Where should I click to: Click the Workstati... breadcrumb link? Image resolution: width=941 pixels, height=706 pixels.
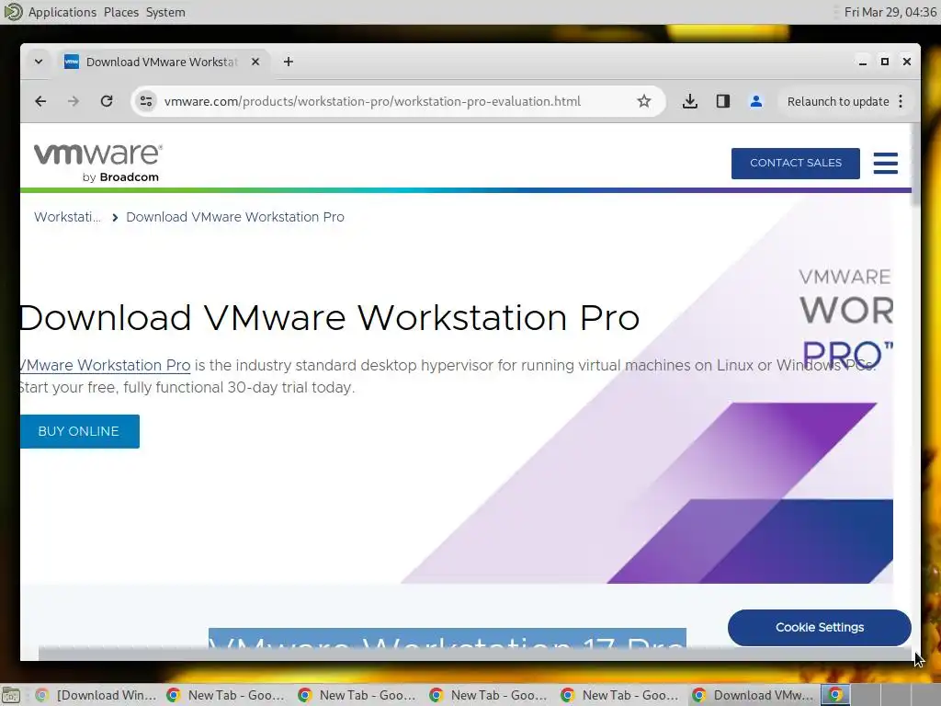tap(67, 217)
